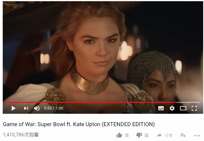Click the 0:52 / 1:00 time display
Screen dimensions: 204x141
click(54, 108)
